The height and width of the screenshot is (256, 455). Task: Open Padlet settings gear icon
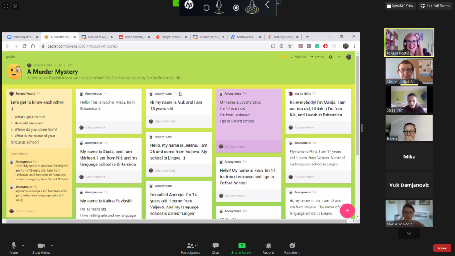pyautogui.click(x=330, y=57)
